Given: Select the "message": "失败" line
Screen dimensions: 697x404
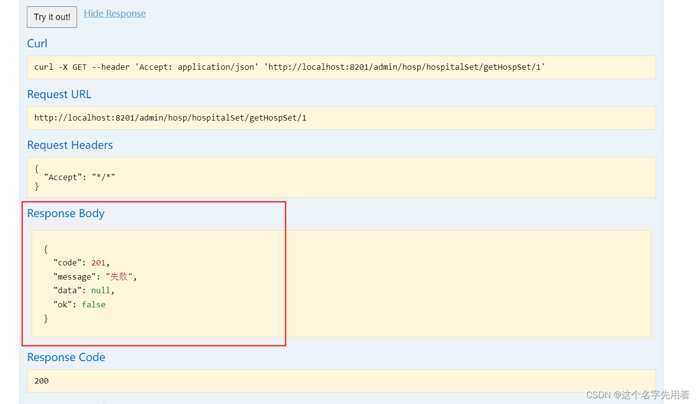Looking at the screenshot, I should point(95,277).
